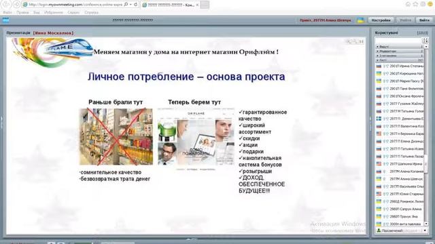The image size is (435, 244).
Task: Open the Сервис menu
Action: 73,12
